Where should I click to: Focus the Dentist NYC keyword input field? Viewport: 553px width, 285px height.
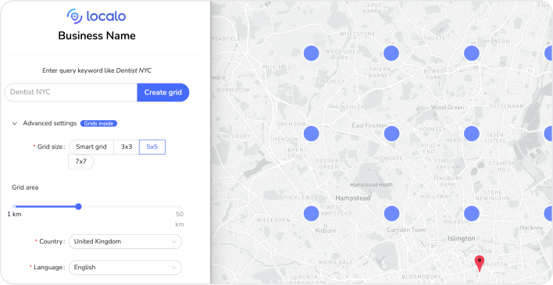(71, 92)
